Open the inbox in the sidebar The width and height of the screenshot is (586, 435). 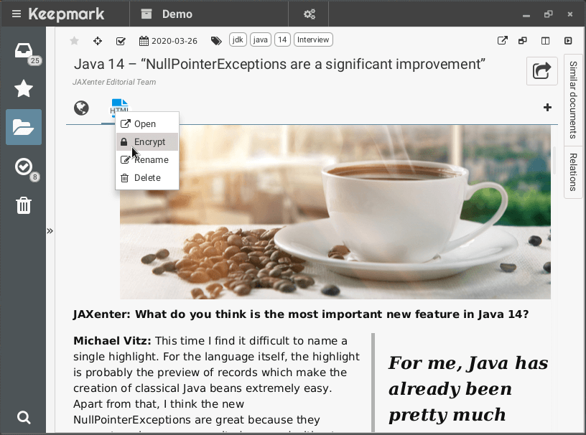(24, 51)
